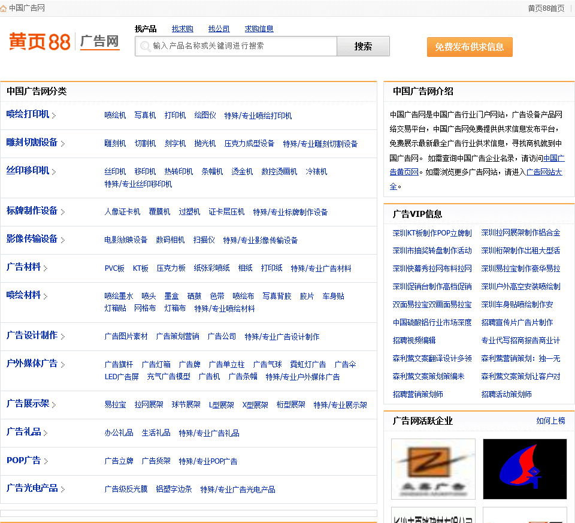This screenshot has width=575, height=523.
Task: Expand the 户外媒体广告 category arrow
Action: pyautogui.click(x=63, y=365)
